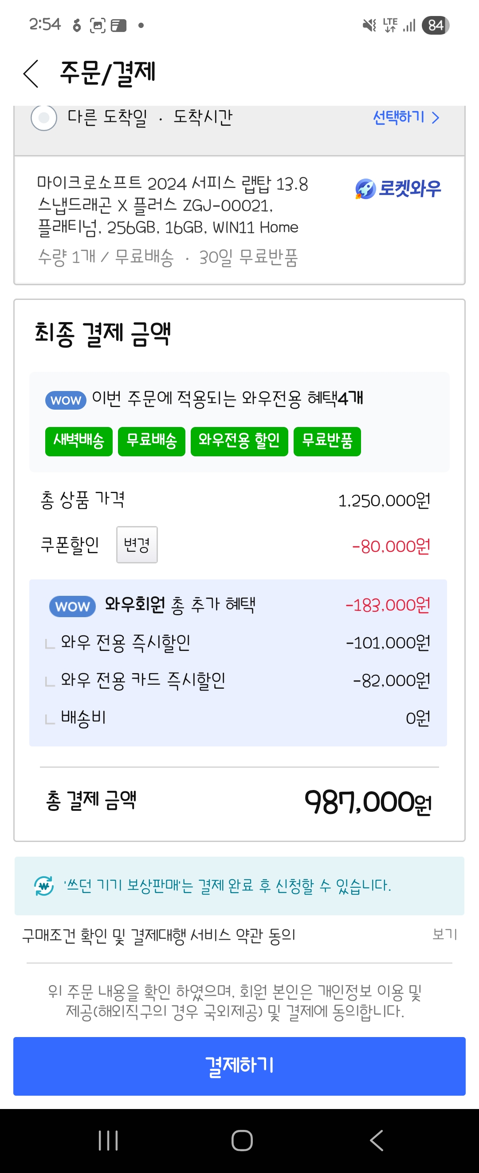View purchase terms agreement details
479x1173 pixels.
[444, 934]
